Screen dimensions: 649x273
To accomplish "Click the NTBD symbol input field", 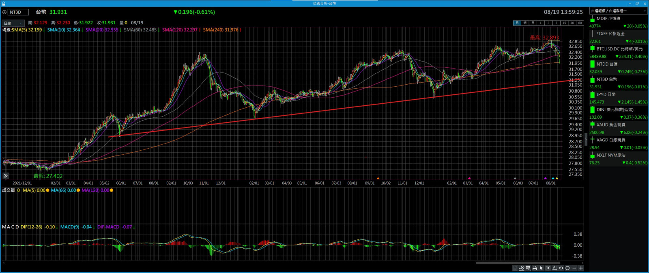I will tap(18, 12).
